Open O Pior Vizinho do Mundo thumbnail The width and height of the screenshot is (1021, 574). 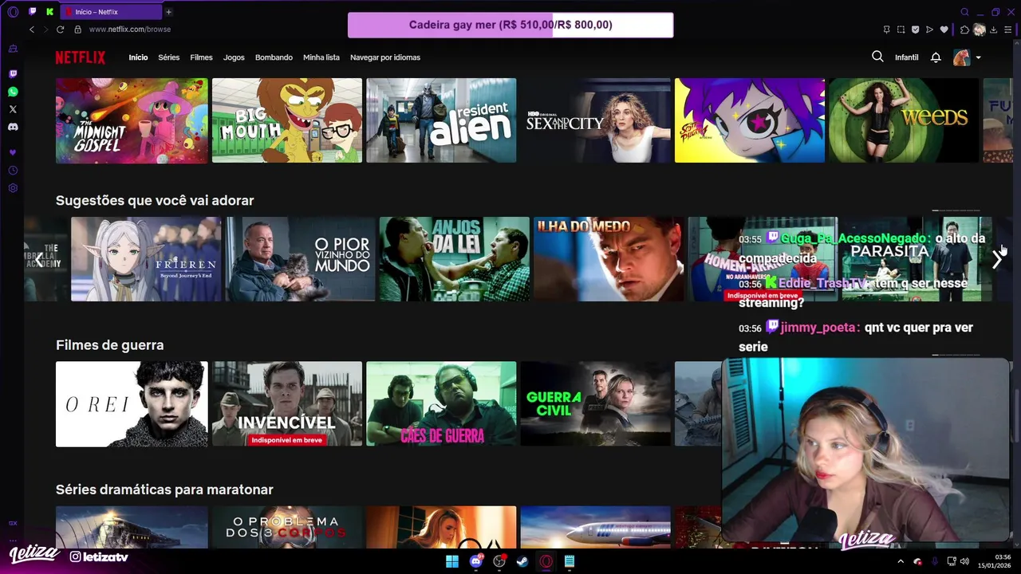301,259
